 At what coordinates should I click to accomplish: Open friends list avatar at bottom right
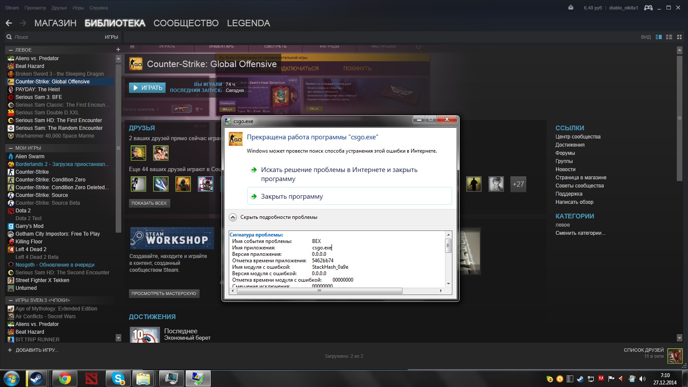pos(675,356)
